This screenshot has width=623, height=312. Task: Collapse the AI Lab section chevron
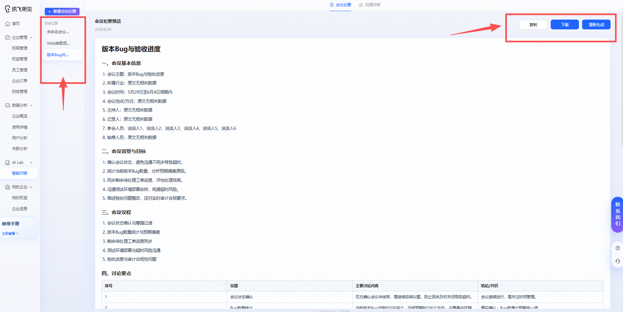(31, 163)
